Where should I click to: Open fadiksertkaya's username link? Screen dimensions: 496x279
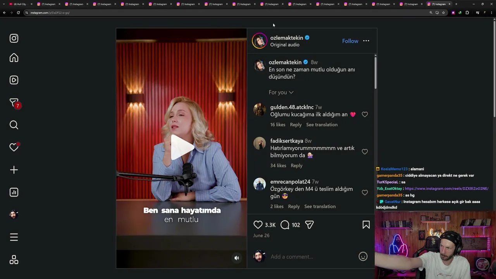tap(286, 141)
